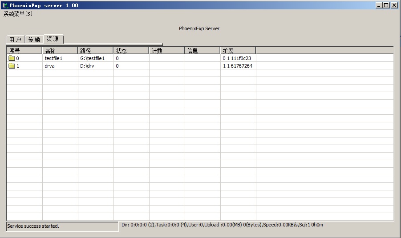Switch to the 用户 tab

pyautogui.click(x=15, y=39)
